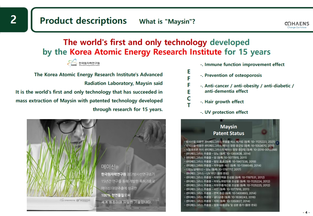Click the KAERI institute logo
The width and height of the screenshot is (313, 216).
pos(83,63)
